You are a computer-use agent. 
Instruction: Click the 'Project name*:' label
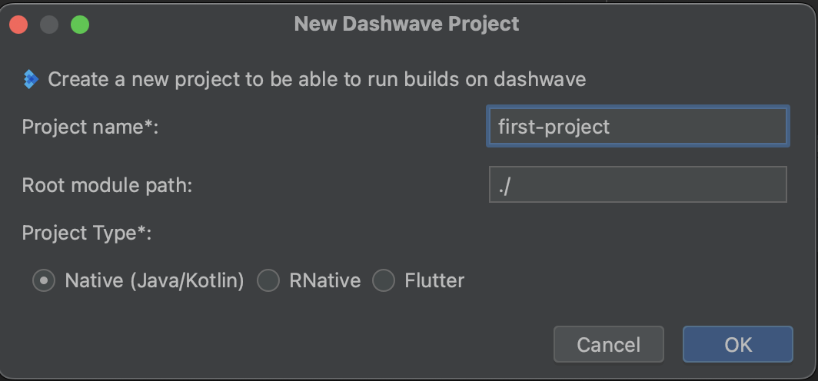(90, 127)
